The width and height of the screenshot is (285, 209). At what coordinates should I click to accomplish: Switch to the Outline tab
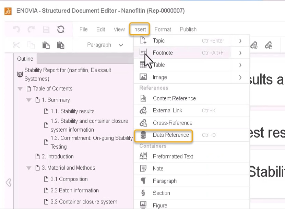[25, 59]
